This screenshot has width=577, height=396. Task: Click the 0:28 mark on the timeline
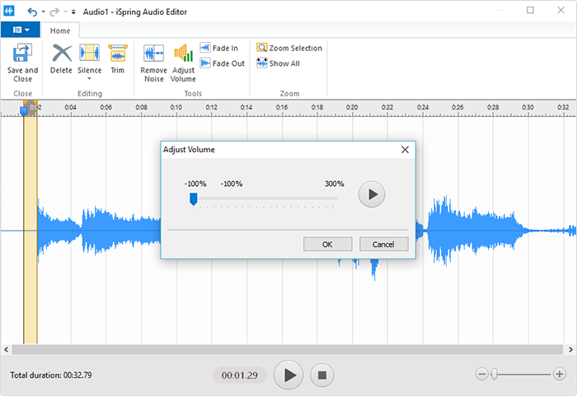pos(493,107)
